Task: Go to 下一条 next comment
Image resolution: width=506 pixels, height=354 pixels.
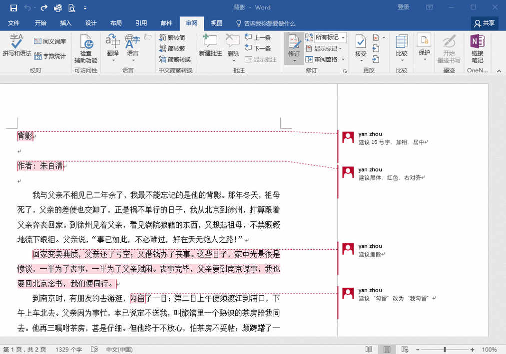Action: [258, 48]
